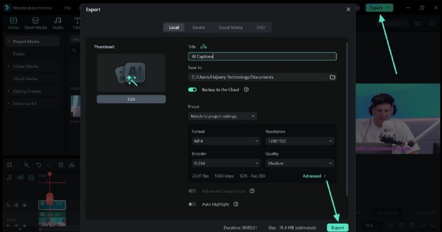Close the Export dialog with the X
The width and height of the screenshot is (442, 232).
click(349, 9)
